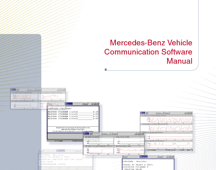Viewport: 216px width, 170px height.
Task: Click the screen-shaped icon in the faded top-left graph window
Action: point(58,90)
